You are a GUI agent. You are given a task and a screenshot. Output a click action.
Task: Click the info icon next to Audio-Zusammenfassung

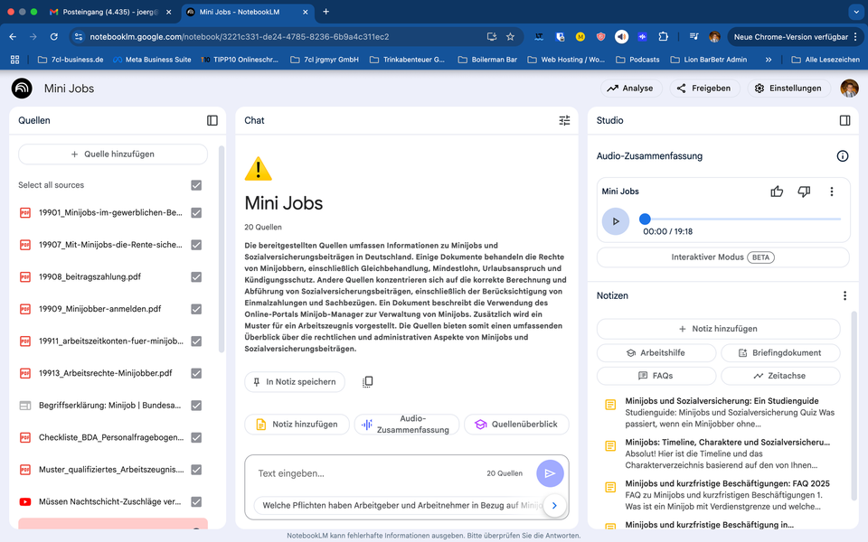pos(842,155)
